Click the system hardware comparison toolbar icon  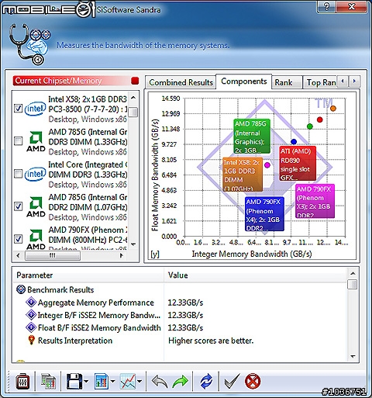point(49,381)
